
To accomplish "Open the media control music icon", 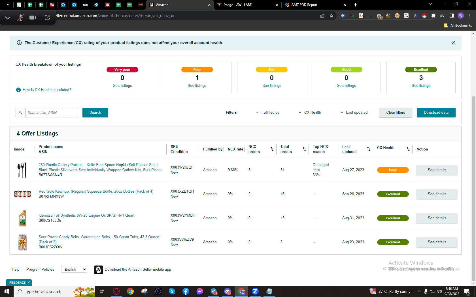I will click(443, 16).
